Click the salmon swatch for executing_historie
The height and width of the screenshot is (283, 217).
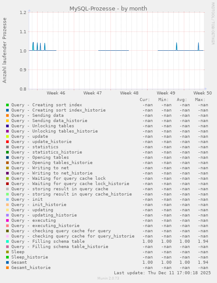[x=7, y=226]
